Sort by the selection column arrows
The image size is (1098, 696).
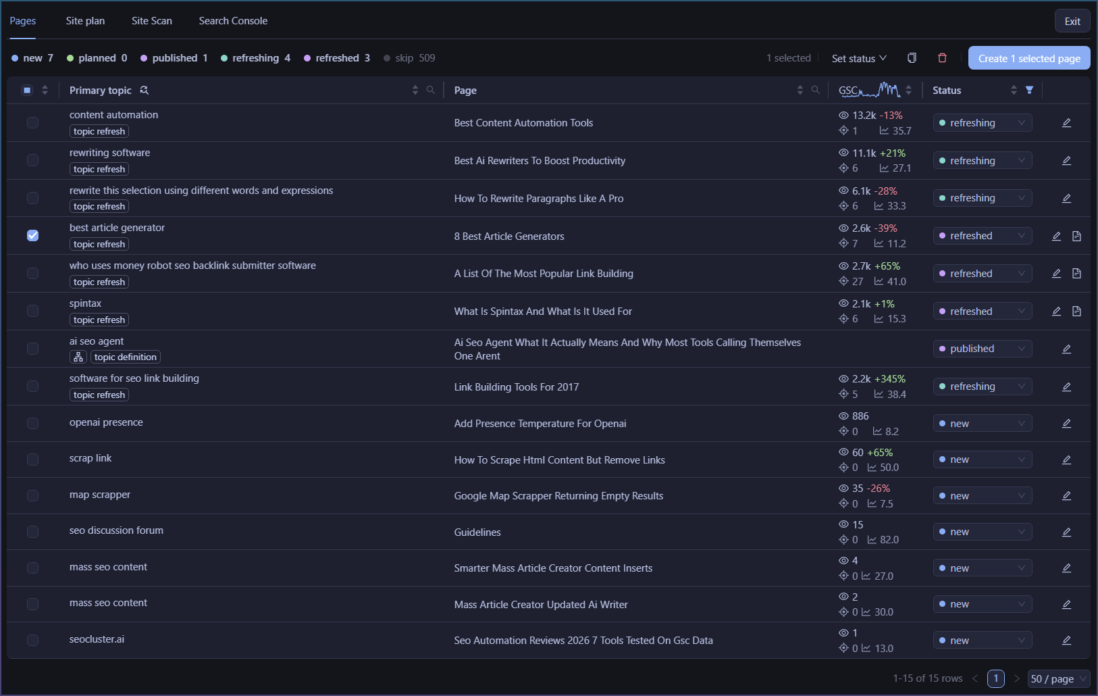click(x=45, y=90)
